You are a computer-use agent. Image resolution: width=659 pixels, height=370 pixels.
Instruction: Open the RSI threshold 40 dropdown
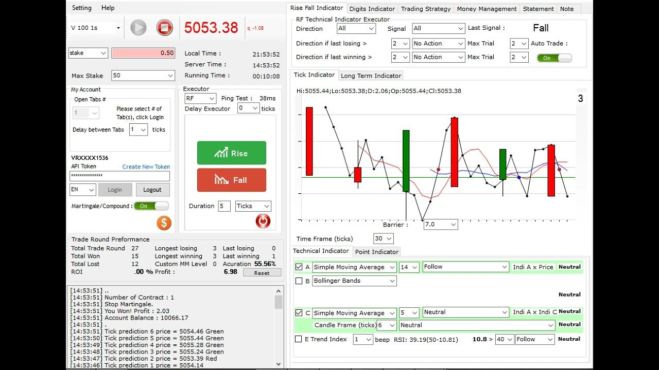pyautogui.click(x=505, y=339)
